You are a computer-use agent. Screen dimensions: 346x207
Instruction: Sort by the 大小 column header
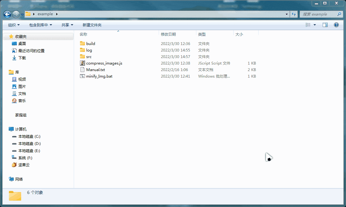(x=239, y=34)
